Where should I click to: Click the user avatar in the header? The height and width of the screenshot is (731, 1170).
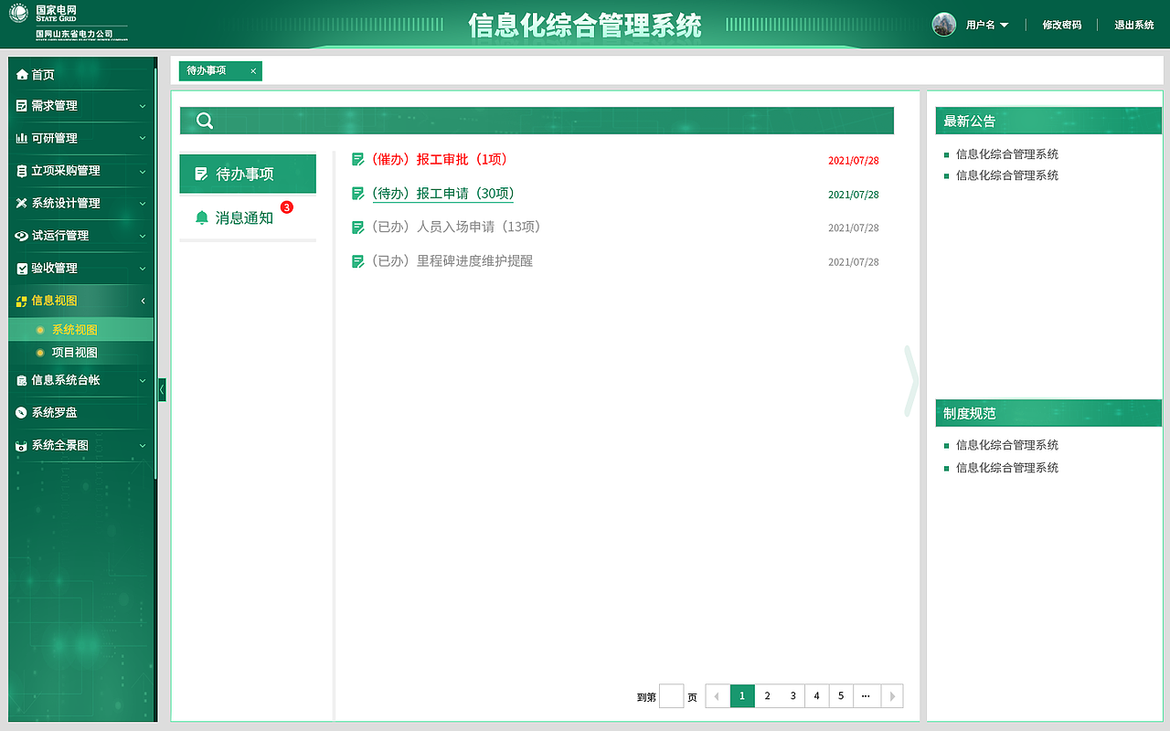click(x=943, y=24)
